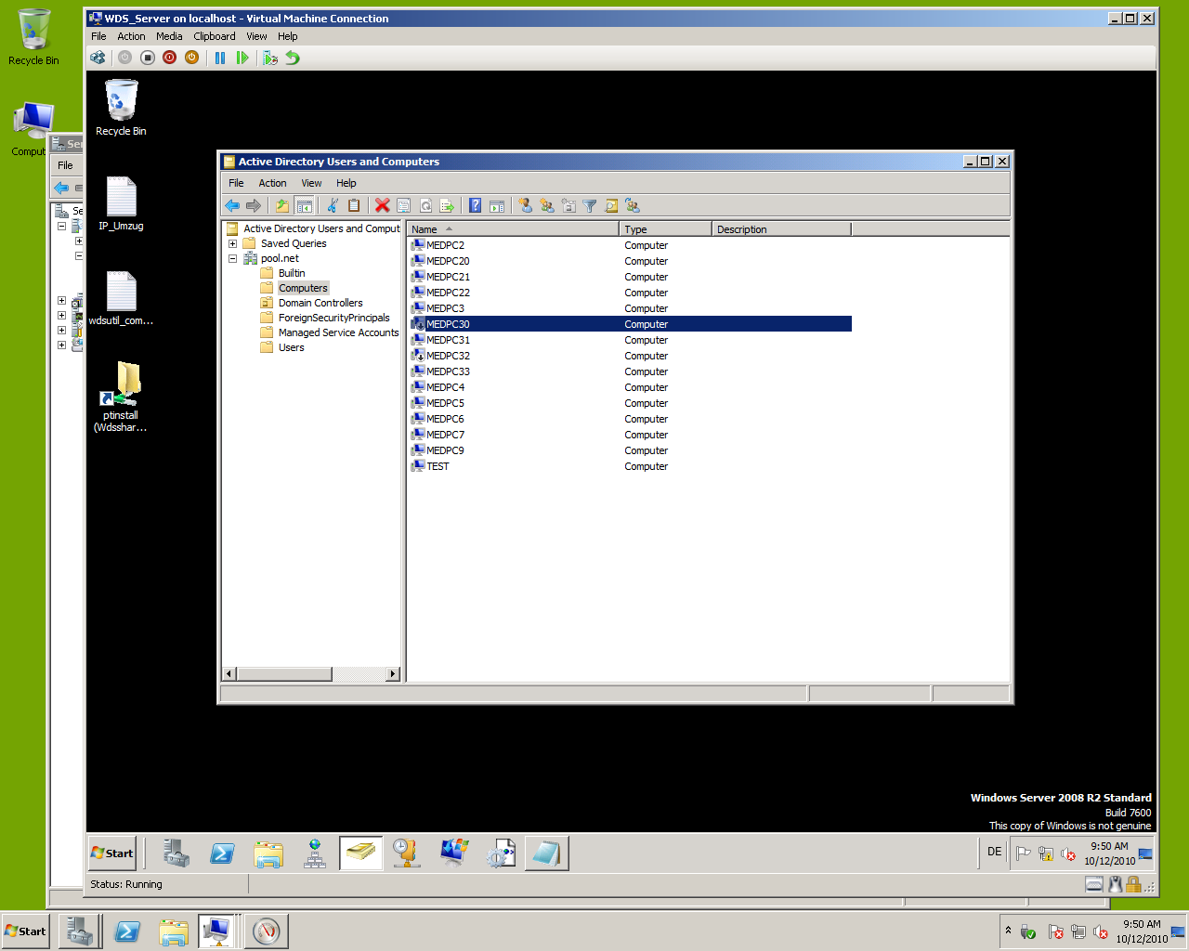Click the Action pane show/hide icon
The image size is (1189, 951).
pos(497,205)
